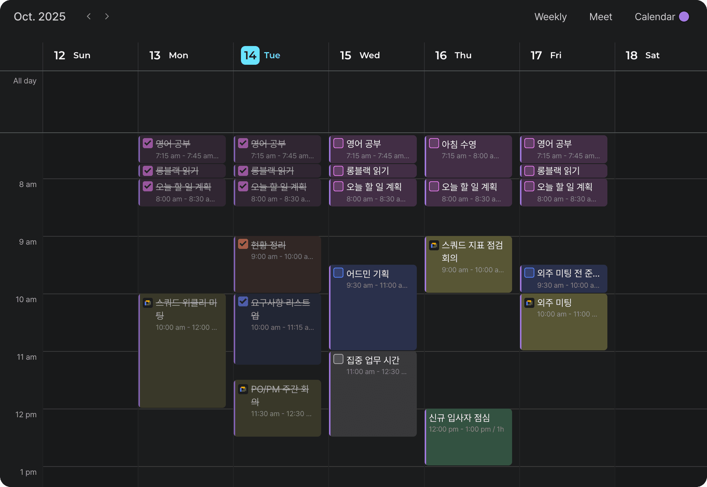Uncheck Monday's 영어 공부 checkbox
This screenshot has width=707, height=487.
[x=148, y=144]
